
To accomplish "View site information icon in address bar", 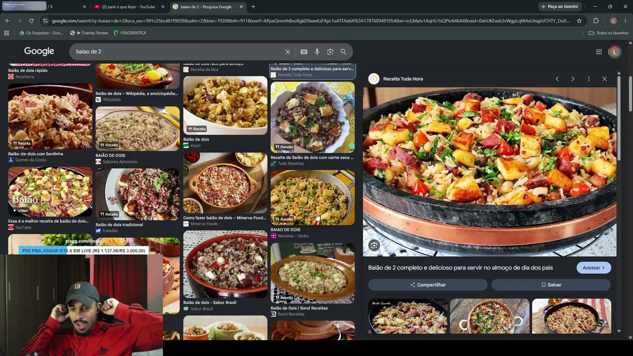I will (45, 21).
